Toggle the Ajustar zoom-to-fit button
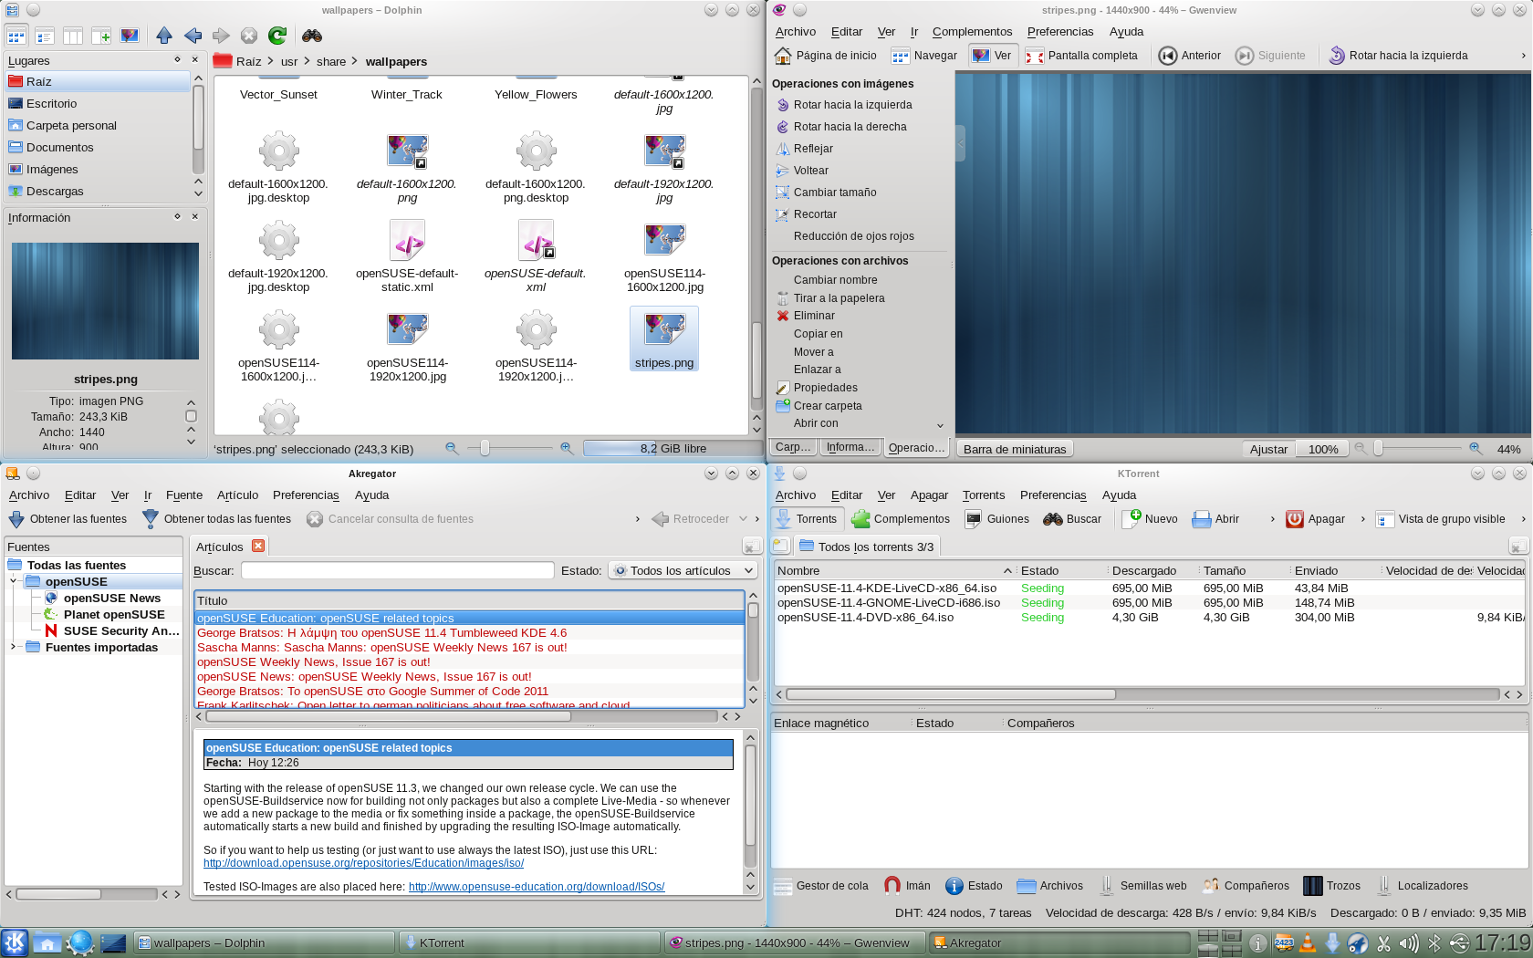This screenshot has width=1533, height=958. coord(1267,449)
